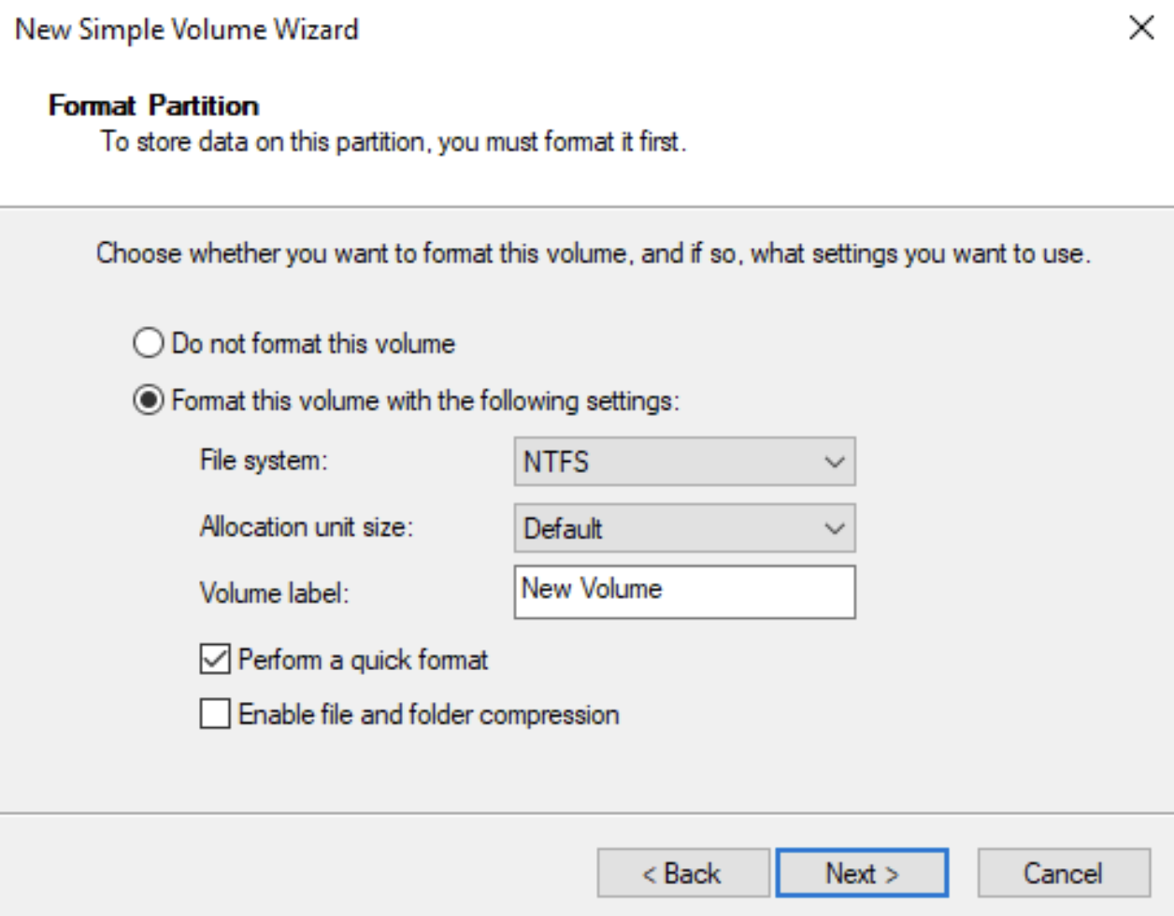This screenshot has height=916, width=1174.
Task: Click the 'Allocation unit size:' field label
Action: point(307,527)
